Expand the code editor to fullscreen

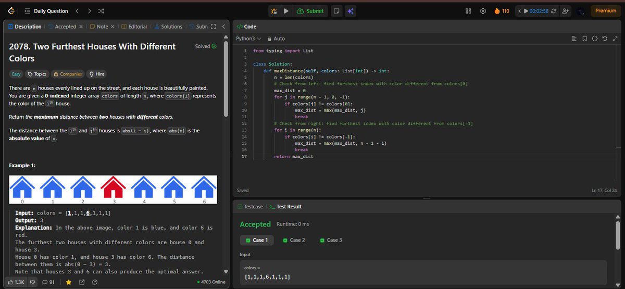pos(615,39)
